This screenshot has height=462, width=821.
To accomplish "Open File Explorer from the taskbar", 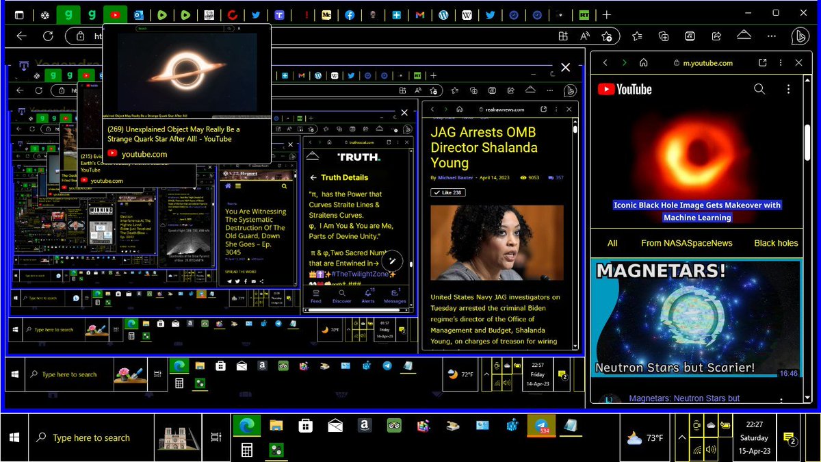I will click(276, 426).
